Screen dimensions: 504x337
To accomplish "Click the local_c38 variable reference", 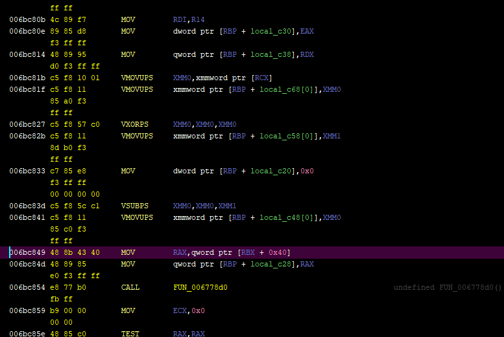I will point(270,54).
